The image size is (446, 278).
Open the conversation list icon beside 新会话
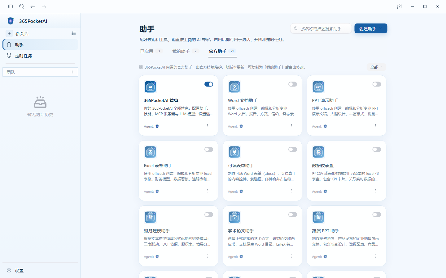[74, 33]
